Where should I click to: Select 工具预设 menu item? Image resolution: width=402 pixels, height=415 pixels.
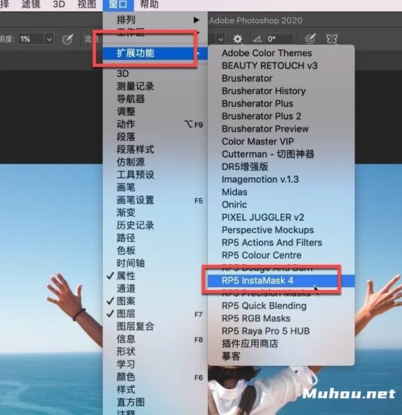(x=155, y=174)
